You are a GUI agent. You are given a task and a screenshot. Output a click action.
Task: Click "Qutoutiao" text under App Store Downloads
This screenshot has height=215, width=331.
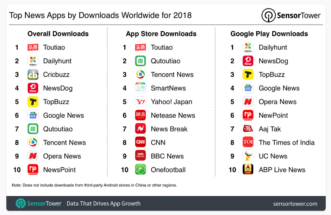tap(165, 61)
